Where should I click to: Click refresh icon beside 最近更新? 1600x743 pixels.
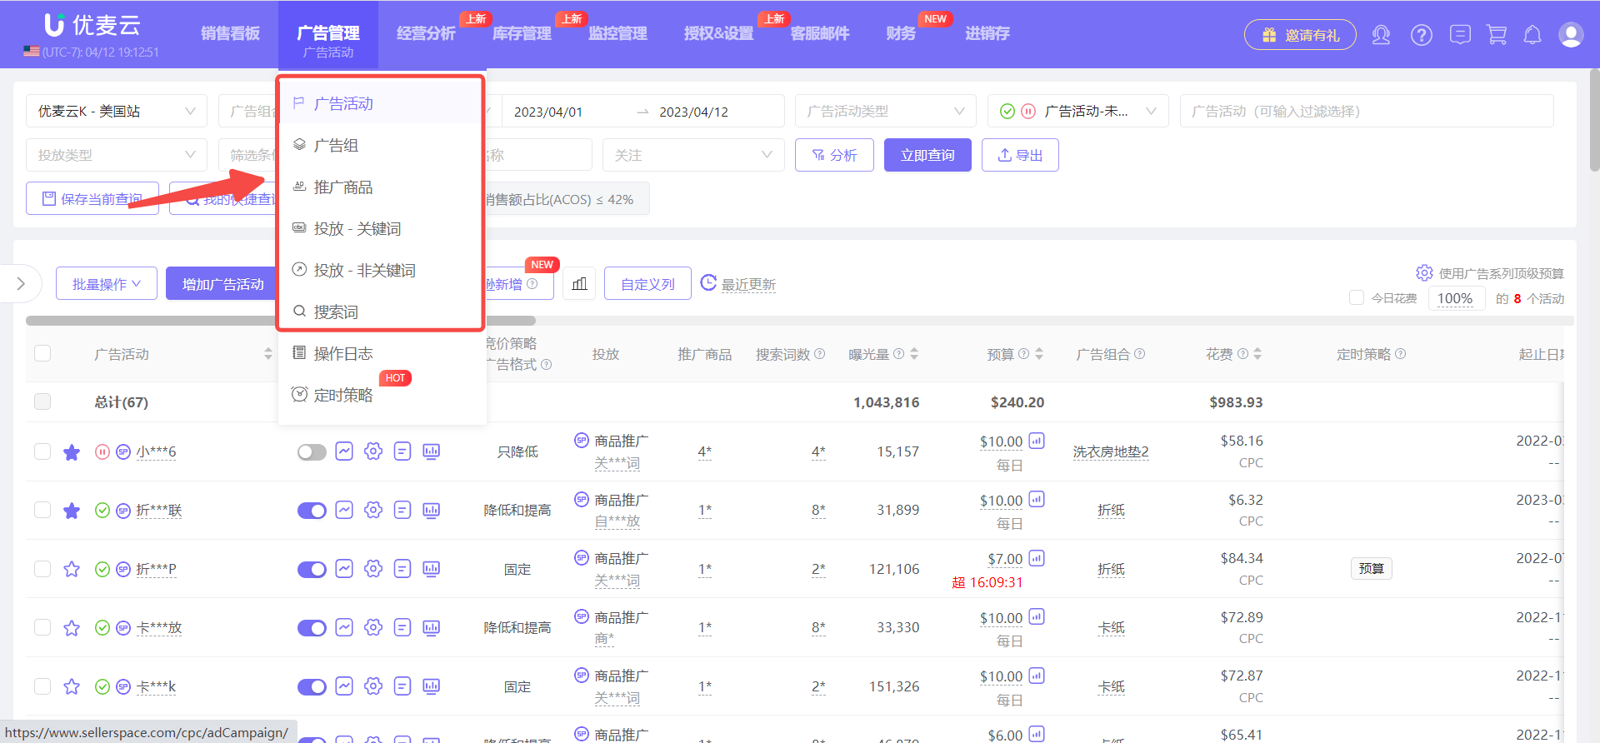pyautogui.click(x=708, y=283)
